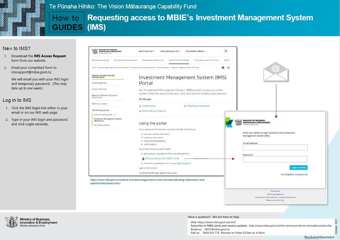Click the VMCF@mbie.govt.nz email address

[x=217, y=229]
